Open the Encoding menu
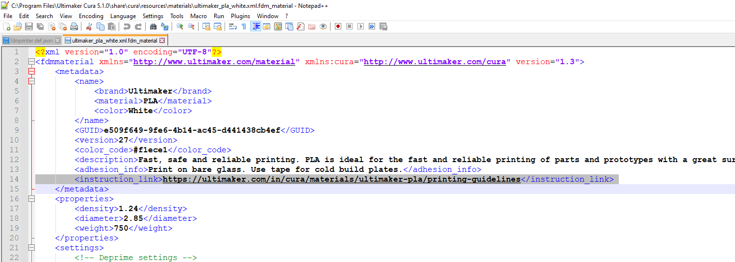735x262 pixels. point(91,16)
